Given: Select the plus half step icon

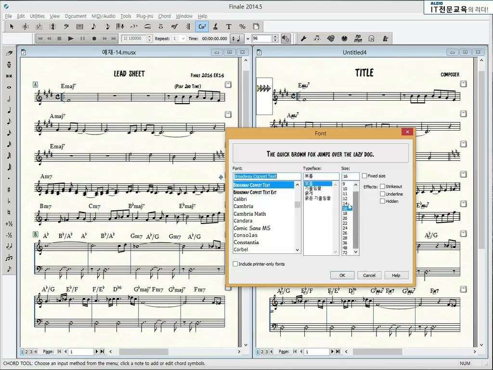Looking at the screenshot, I should tap(9, 224).
